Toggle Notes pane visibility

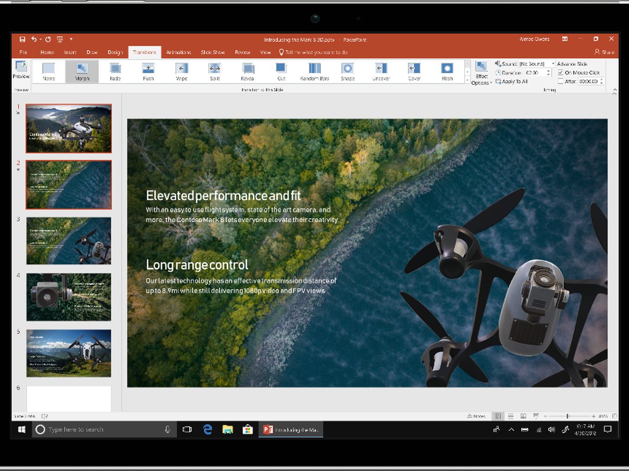(477, 416)
